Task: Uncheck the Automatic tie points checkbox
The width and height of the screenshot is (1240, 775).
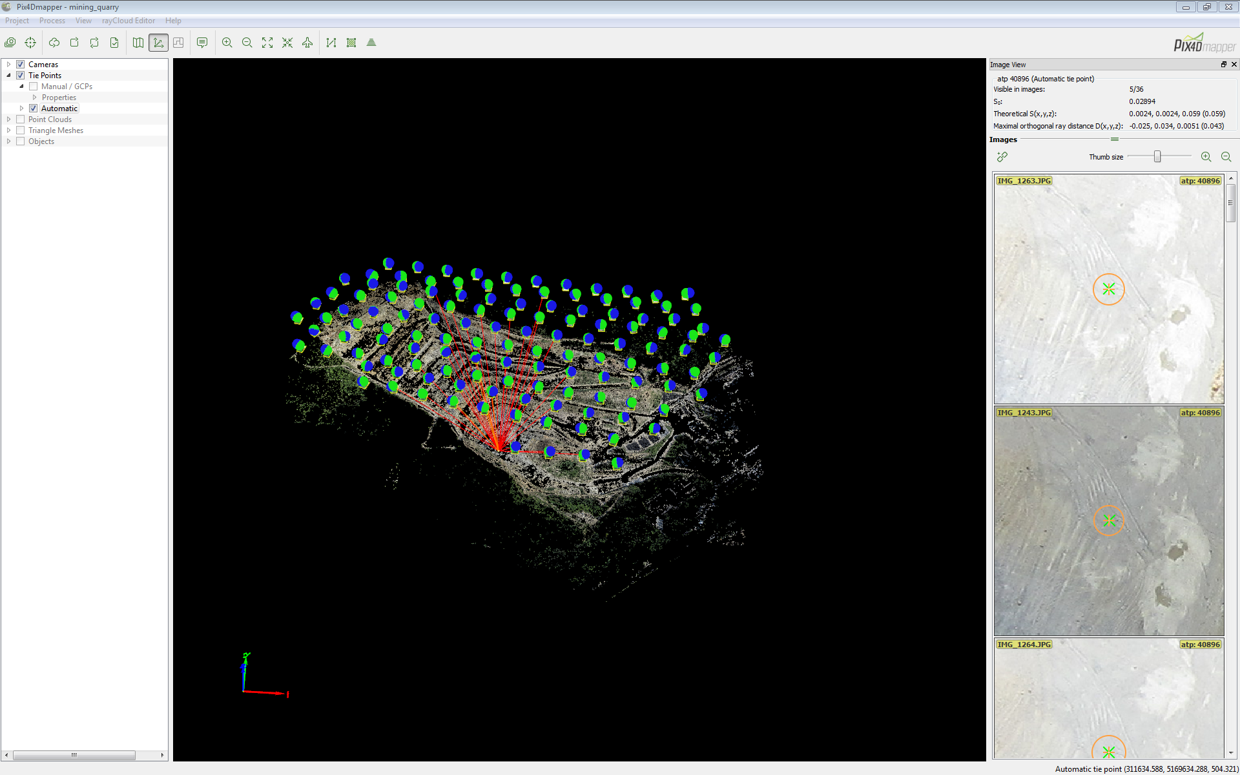Action: tap(34, 108)
